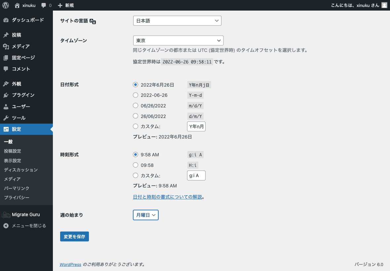
Task: Open the Migrate Guru truck icon
Action: (x=6, y=214)
